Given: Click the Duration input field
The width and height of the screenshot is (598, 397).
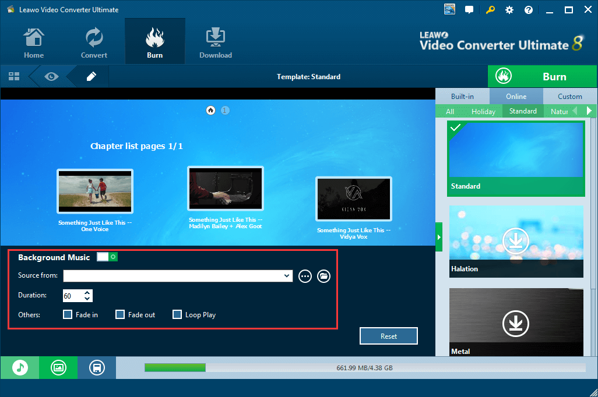Looking at the screenshot, I should 73,296.
